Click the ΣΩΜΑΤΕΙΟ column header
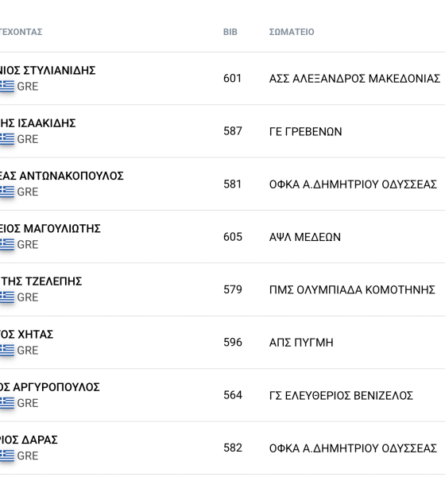 pos(292,32)
